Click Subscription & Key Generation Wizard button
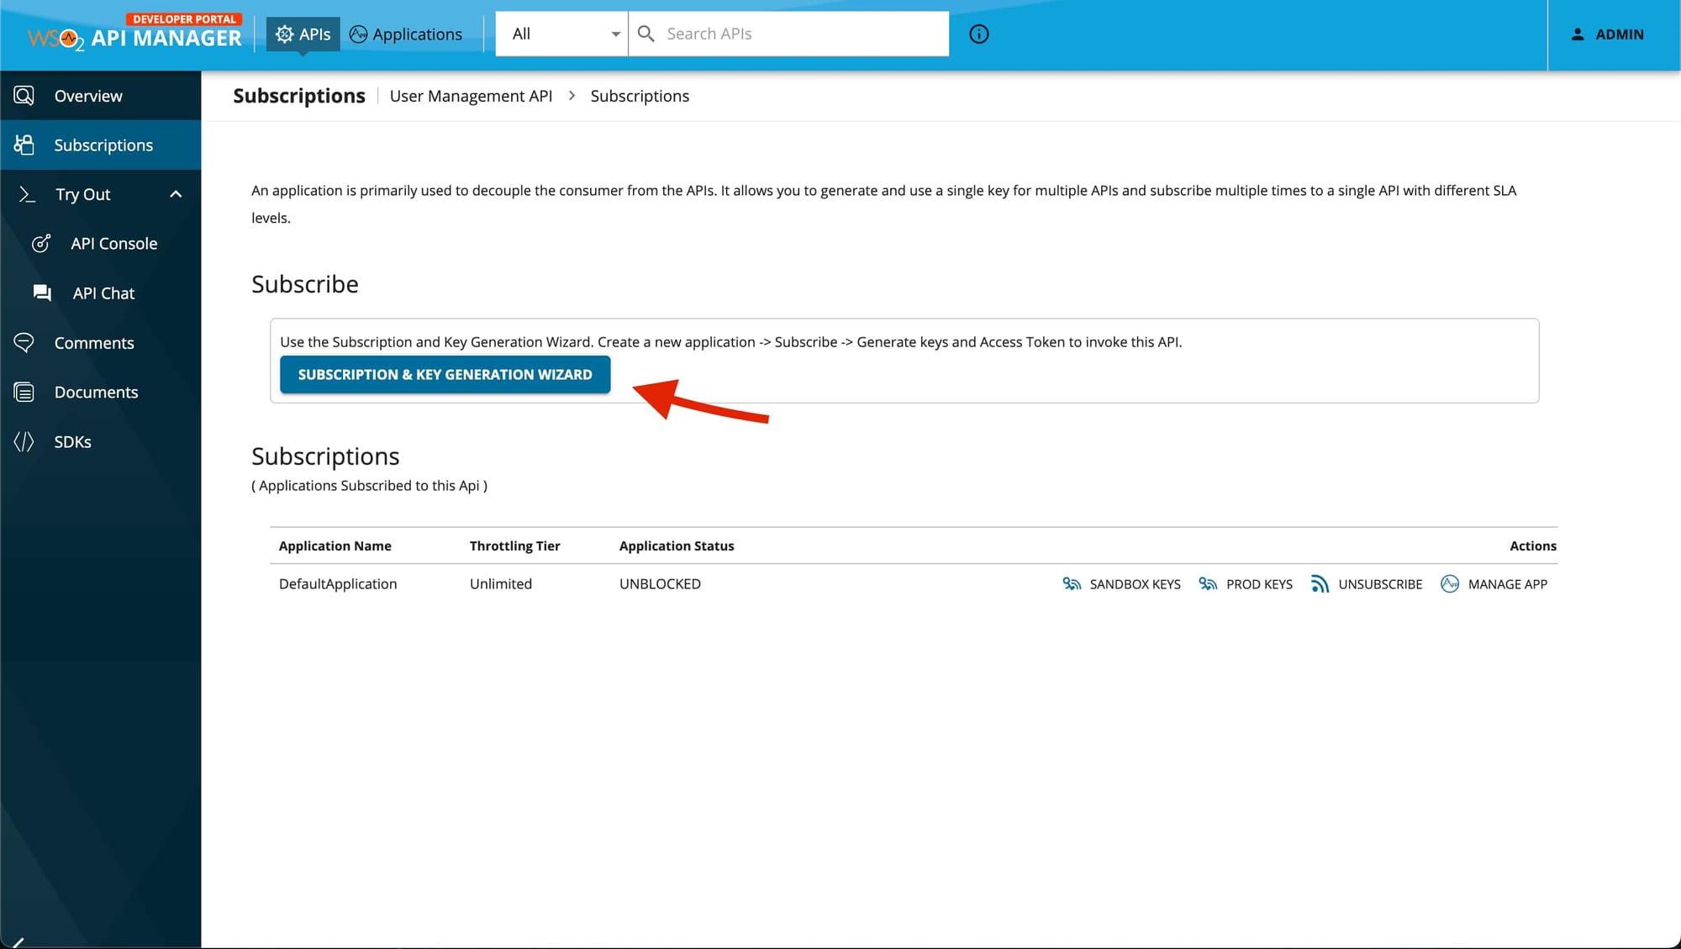This screenshot has height=949, width=1681. [445, 375]
